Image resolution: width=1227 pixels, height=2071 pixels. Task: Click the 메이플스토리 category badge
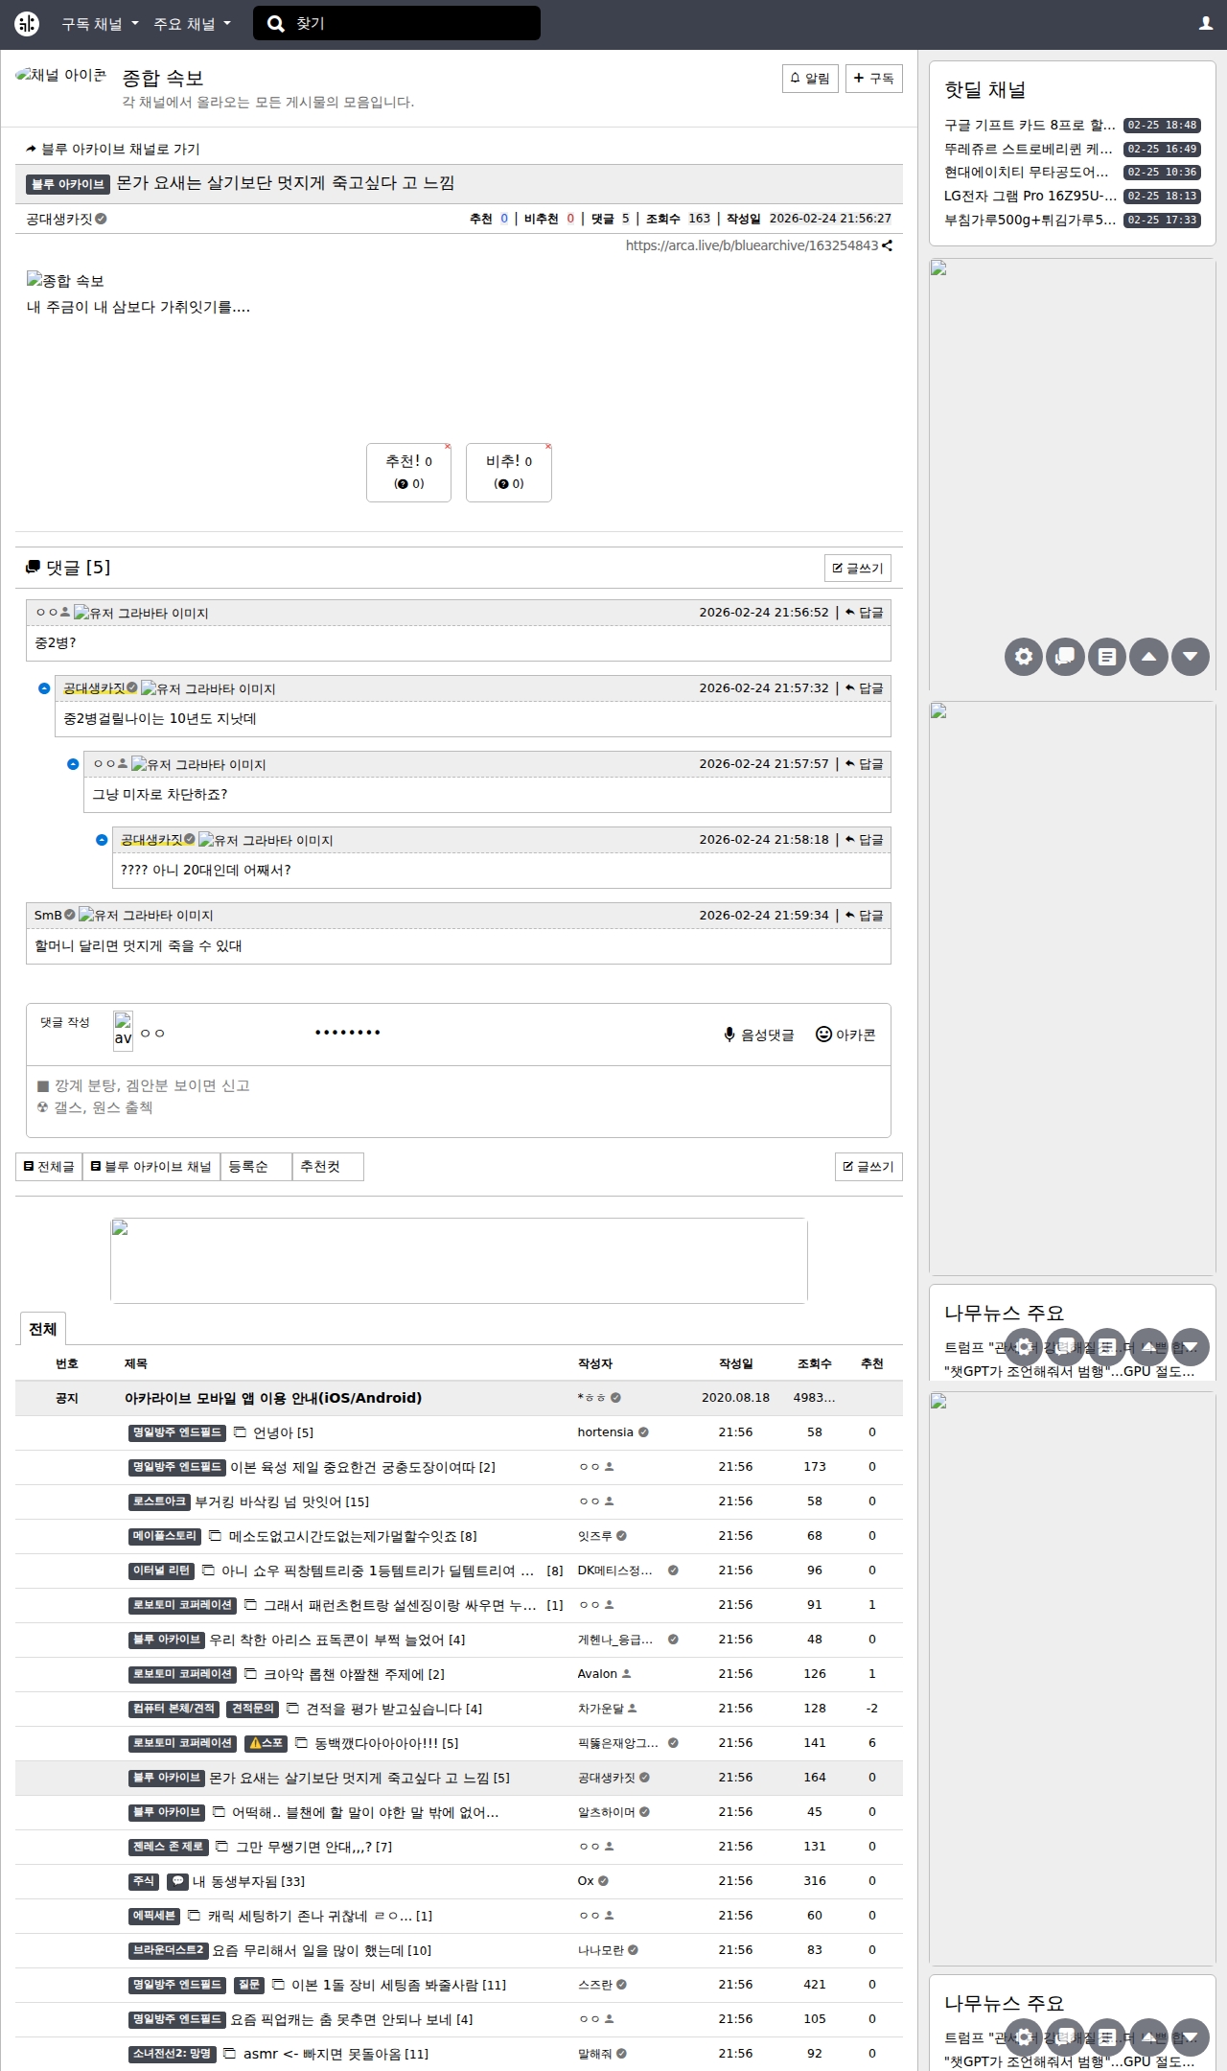(x=165, y=1536)
